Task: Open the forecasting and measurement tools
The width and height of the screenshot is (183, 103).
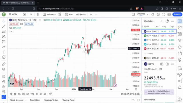Action: point(4,42)
